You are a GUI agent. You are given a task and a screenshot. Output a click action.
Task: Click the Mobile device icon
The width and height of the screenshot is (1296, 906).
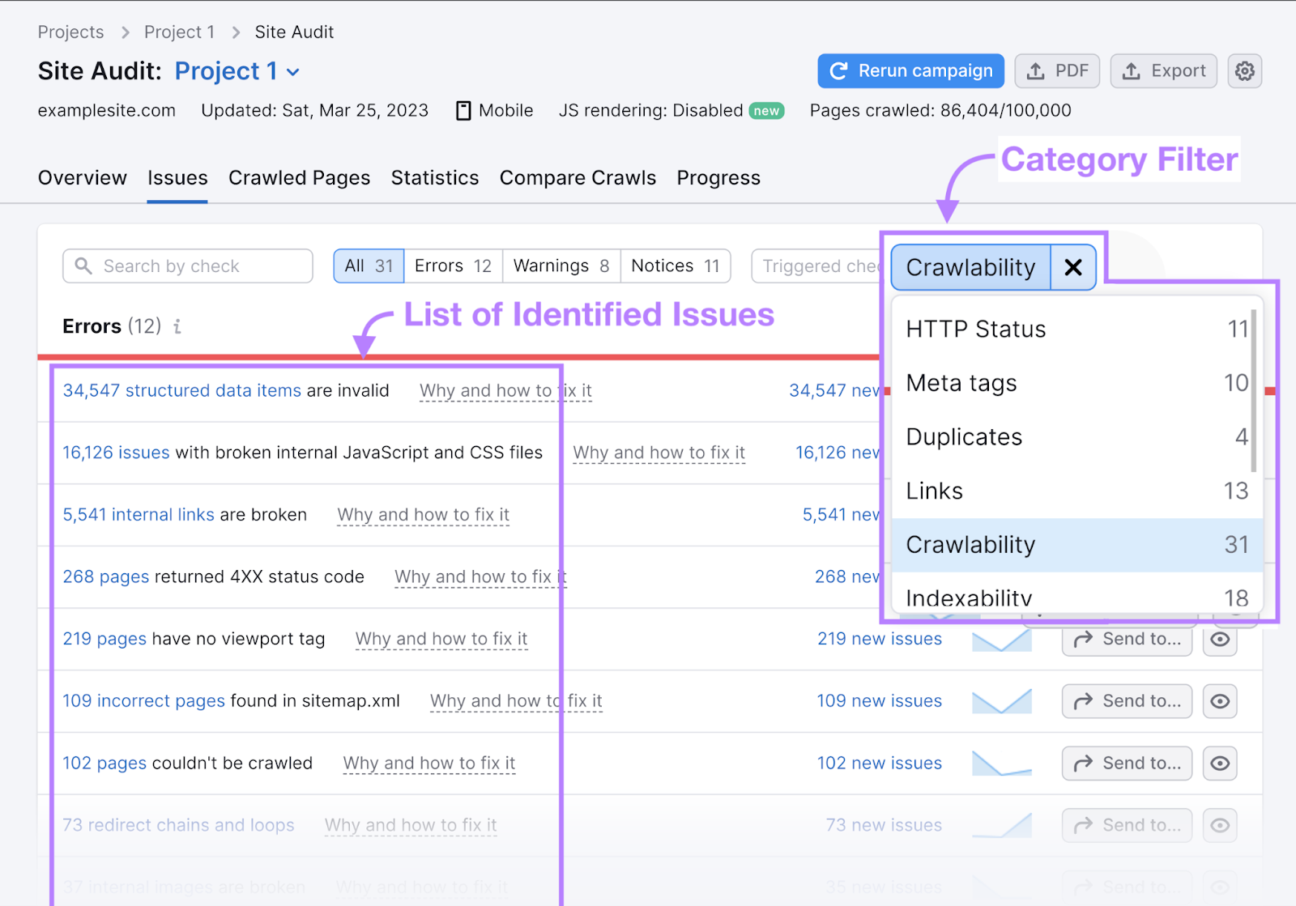pyautogui.click(x=464, y=110)
